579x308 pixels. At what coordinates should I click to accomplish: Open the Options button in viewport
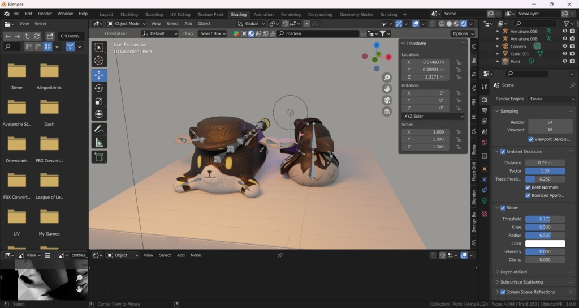[463, 33]
